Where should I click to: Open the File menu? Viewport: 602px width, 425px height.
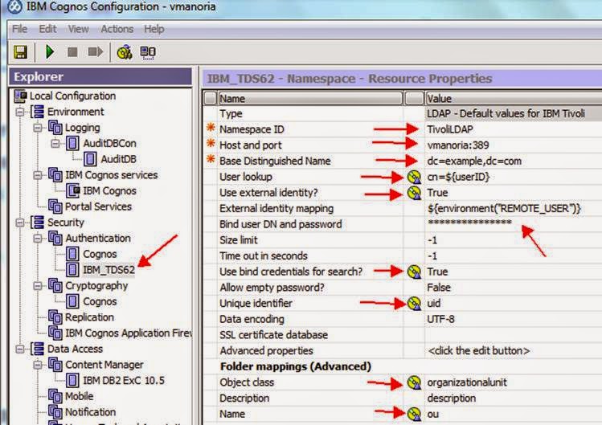pyautogui.click(x=19, y=29)
